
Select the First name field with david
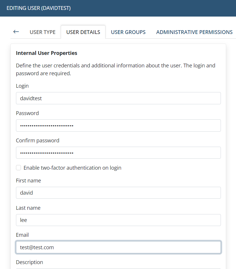tap(118, 193)
